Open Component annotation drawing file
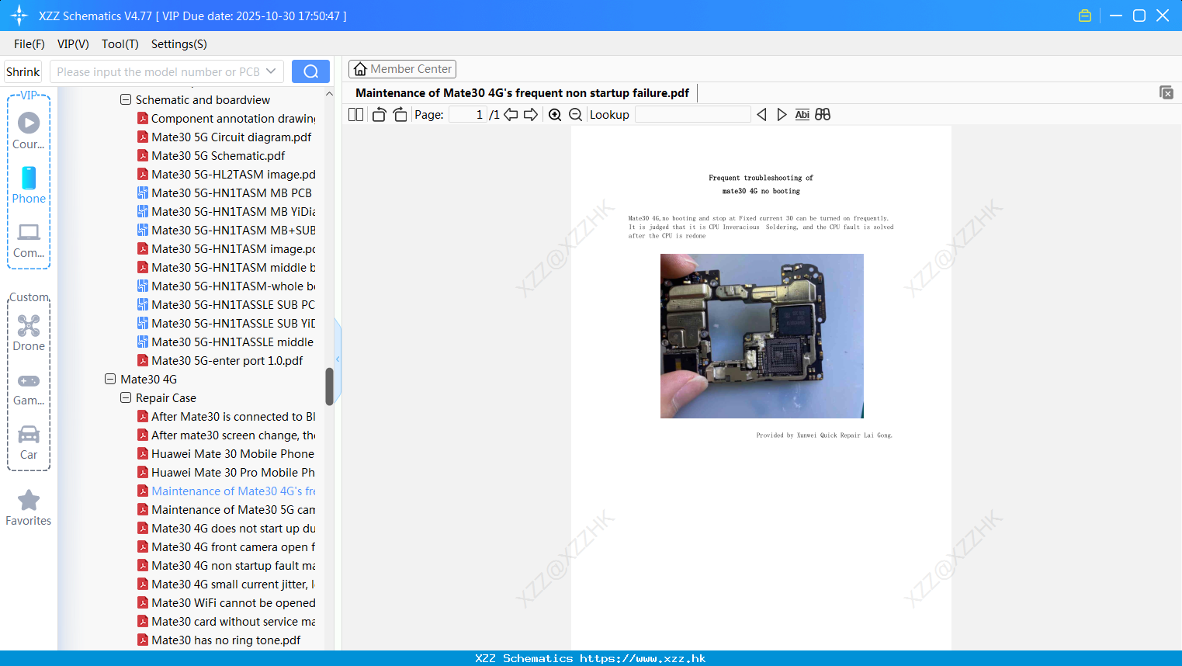 (226, 118)
